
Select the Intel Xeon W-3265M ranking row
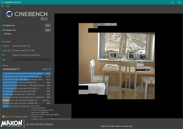pyautogui.click(x=27, y=76)
